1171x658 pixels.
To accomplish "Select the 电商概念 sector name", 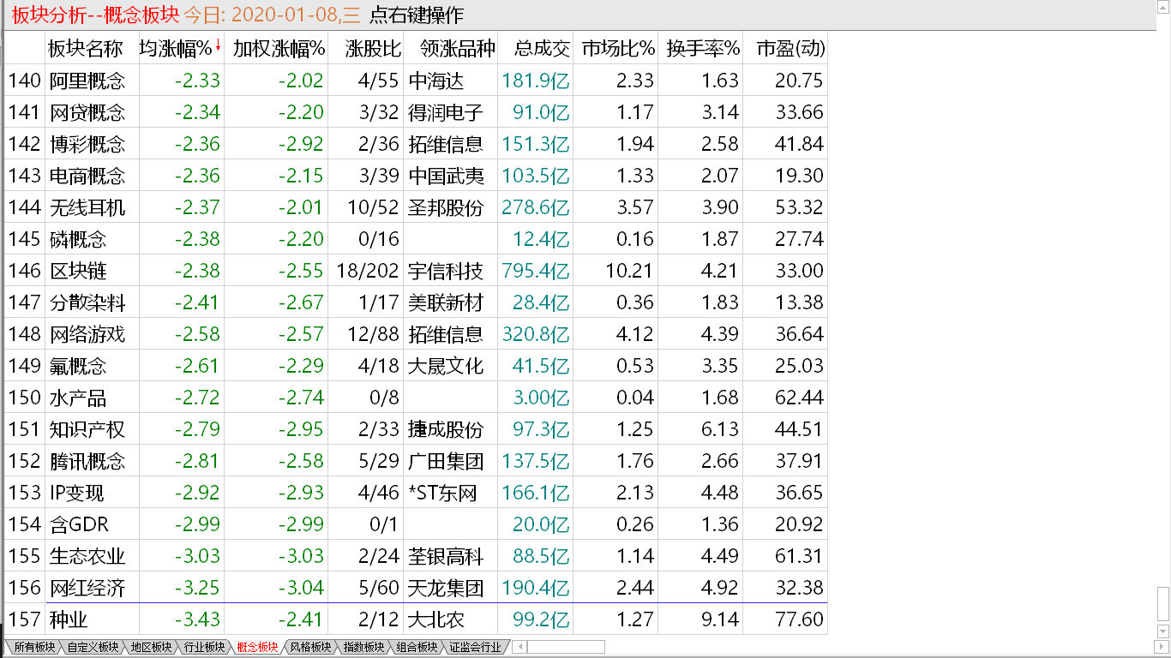I will [87, 176].
